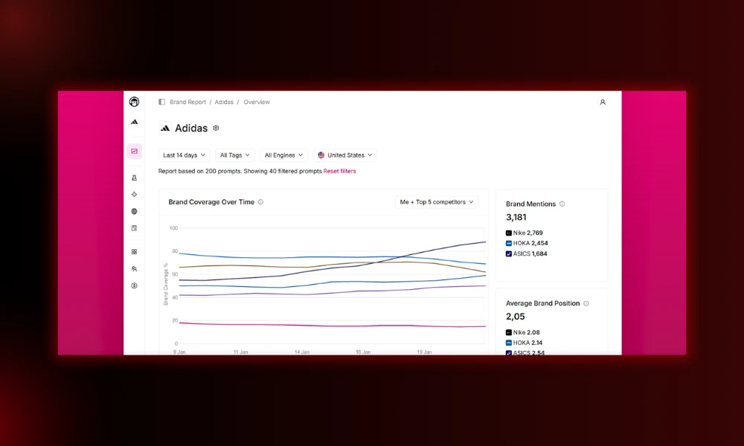The height and width of the screenshot is (446, 744).
Task: Click the purple line in the coverage chart
Action: pyautogui.click(x=332, y=292)
